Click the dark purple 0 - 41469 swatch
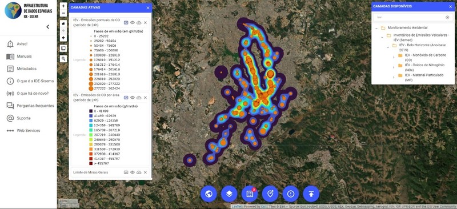This screenshot has height=209, width=457. tap(91, 111)
